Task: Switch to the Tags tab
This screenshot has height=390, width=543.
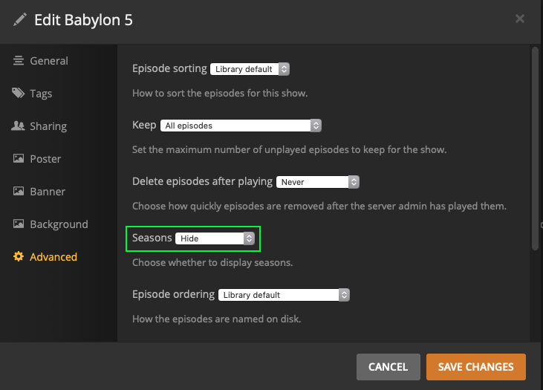Action: click(41, 94)
